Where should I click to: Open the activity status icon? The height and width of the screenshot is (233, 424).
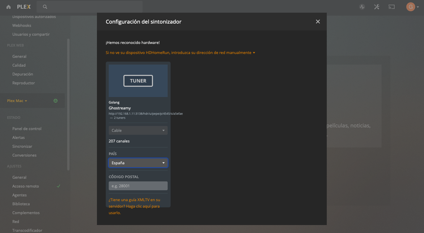click(x=362, y=7)
